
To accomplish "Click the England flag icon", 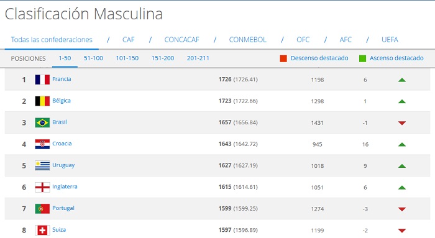I will [42, 187].
